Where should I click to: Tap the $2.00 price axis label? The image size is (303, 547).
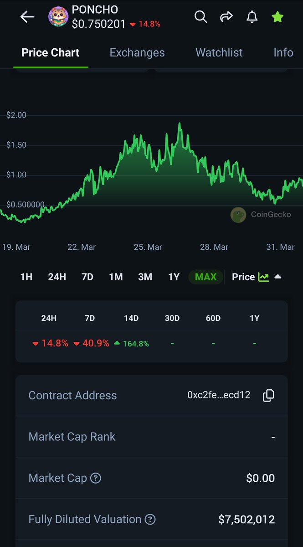point(16,115)
